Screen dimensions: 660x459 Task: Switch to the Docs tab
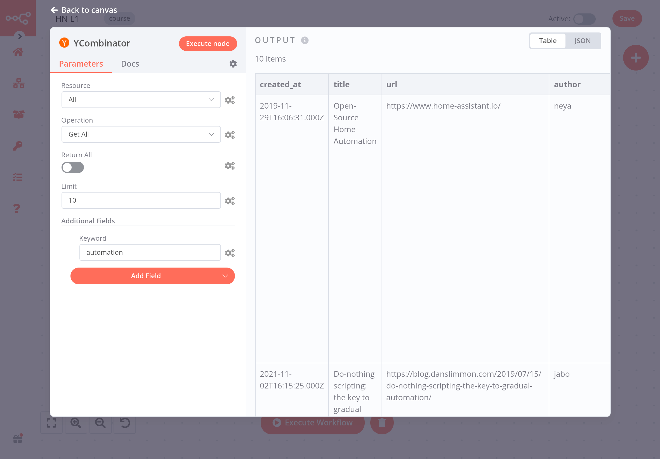pyautogui.click(x=130, y=64)
